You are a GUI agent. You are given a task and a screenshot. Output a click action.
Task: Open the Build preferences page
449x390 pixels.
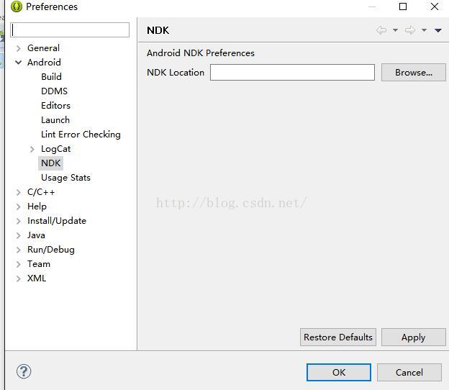51,76
